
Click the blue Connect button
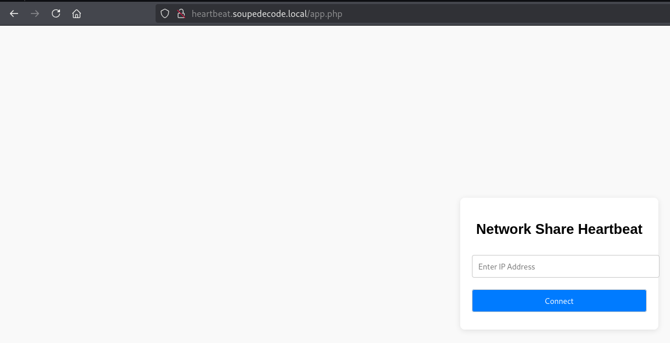[x=559, y=300]
